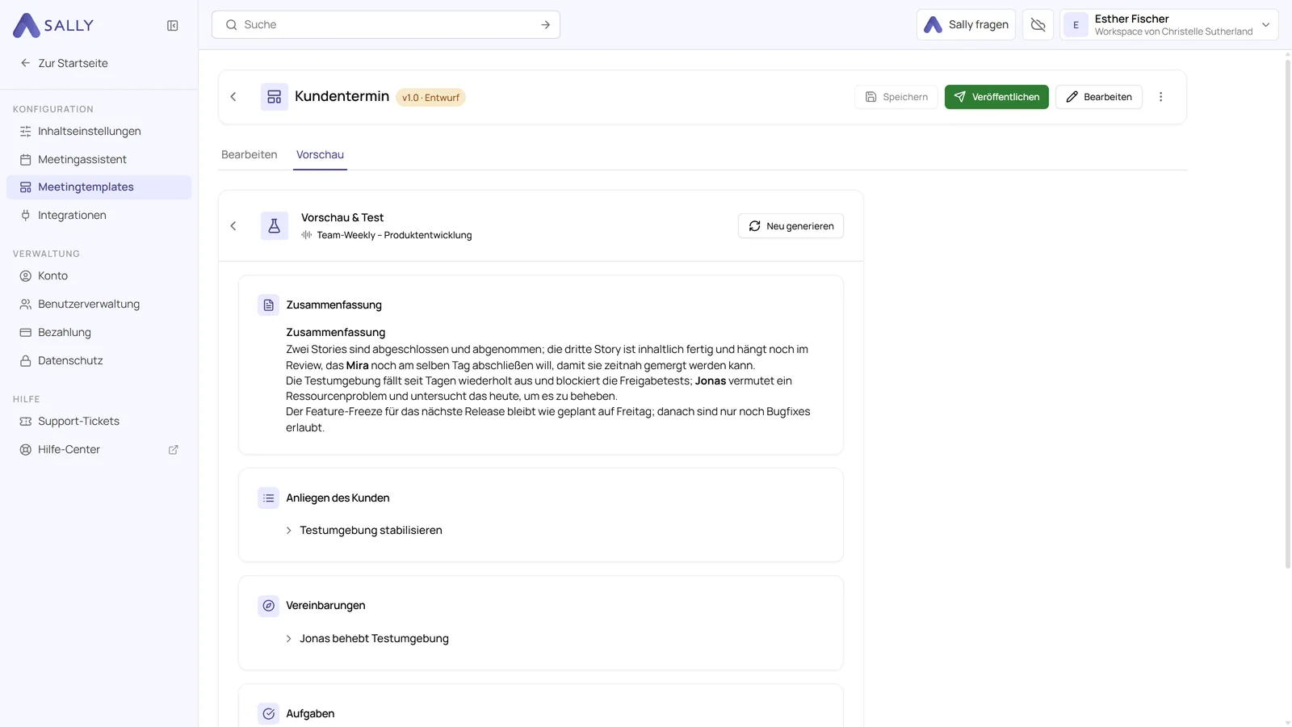The width and height of the screenshot is (1292, 727).
Task: Click the audio waveform icon
Action: (307, 235)
